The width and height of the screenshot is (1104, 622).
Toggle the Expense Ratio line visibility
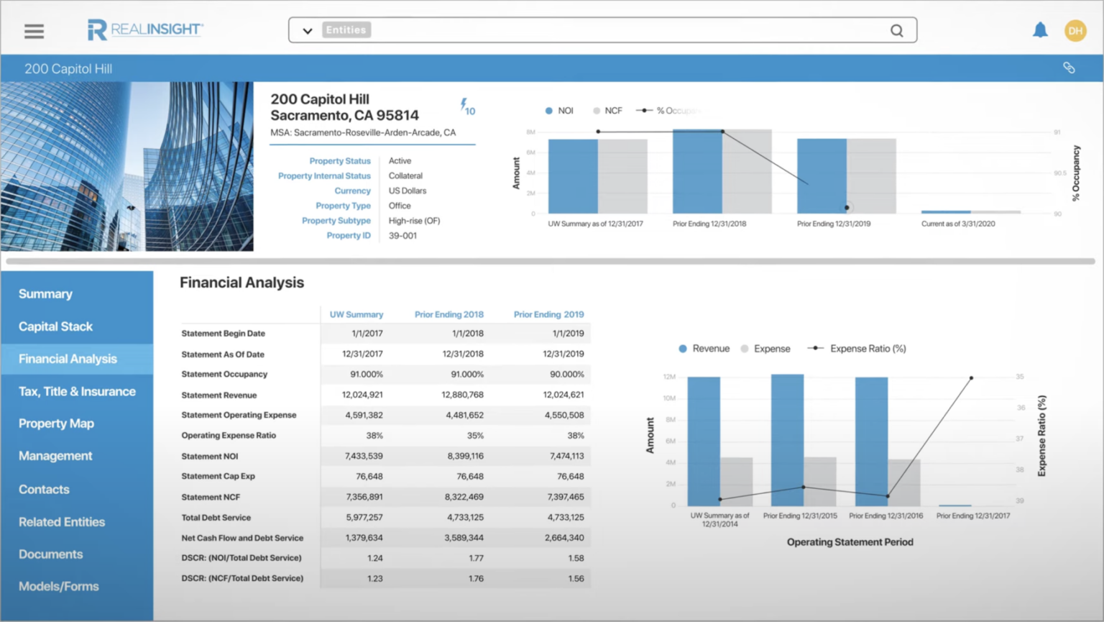859,348
